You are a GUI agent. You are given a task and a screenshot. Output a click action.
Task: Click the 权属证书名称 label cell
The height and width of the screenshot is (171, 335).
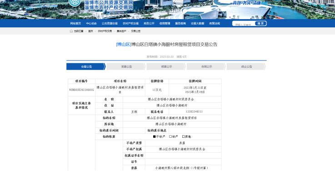(134, 156)
